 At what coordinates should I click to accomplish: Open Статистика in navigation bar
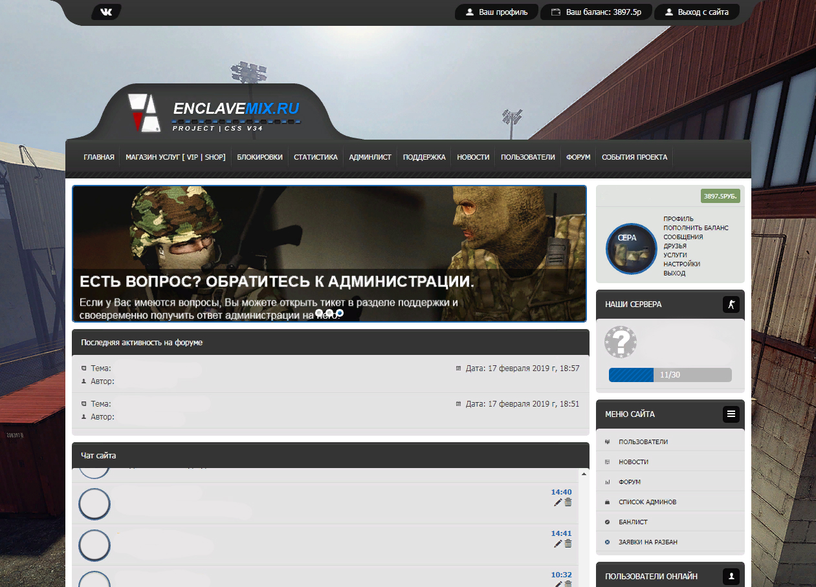coord(316,157)
